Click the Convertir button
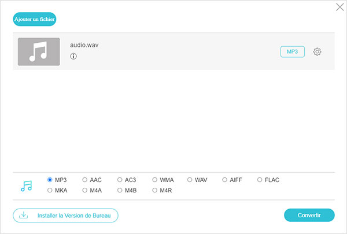347x234 pixels. pos(309,216)
